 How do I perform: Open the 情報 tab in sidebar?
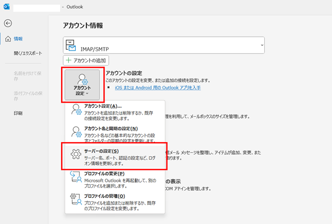point(18,39)
